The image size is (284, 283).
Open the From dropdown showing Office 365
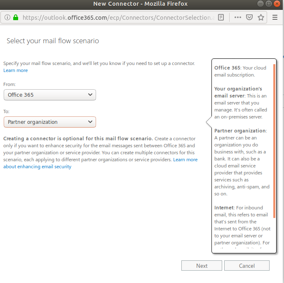tap(50, 95)
